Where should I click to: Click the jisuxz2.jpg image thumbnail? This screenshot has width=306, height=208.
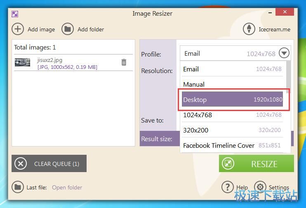(x=22, y=62)
